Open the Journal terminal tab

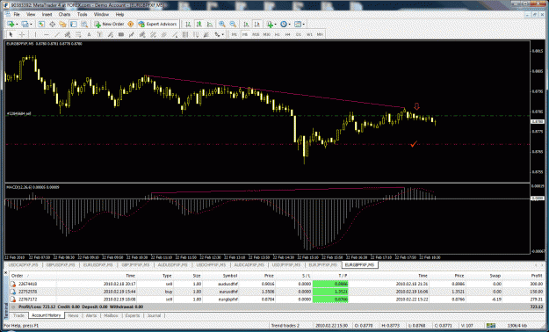pos(154,315)
